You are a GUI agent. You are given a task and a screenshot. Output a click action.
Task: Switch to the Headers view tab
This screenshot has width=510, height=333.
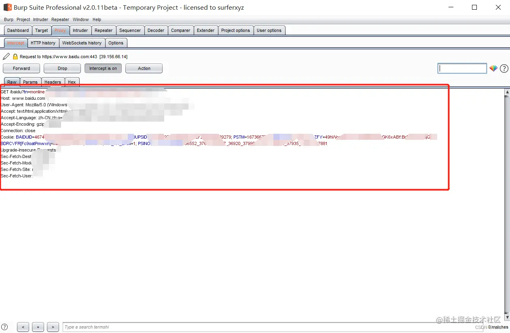pos(53,82)
